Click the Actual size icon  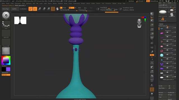(x=152, y=29)
